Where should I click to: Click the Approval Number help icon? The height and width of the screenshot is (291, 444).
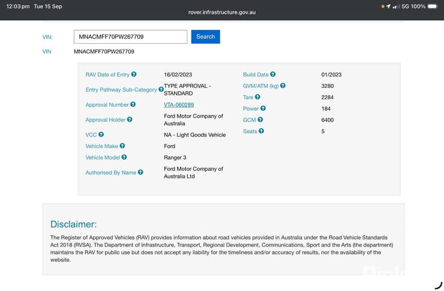(x=133, y=105)
